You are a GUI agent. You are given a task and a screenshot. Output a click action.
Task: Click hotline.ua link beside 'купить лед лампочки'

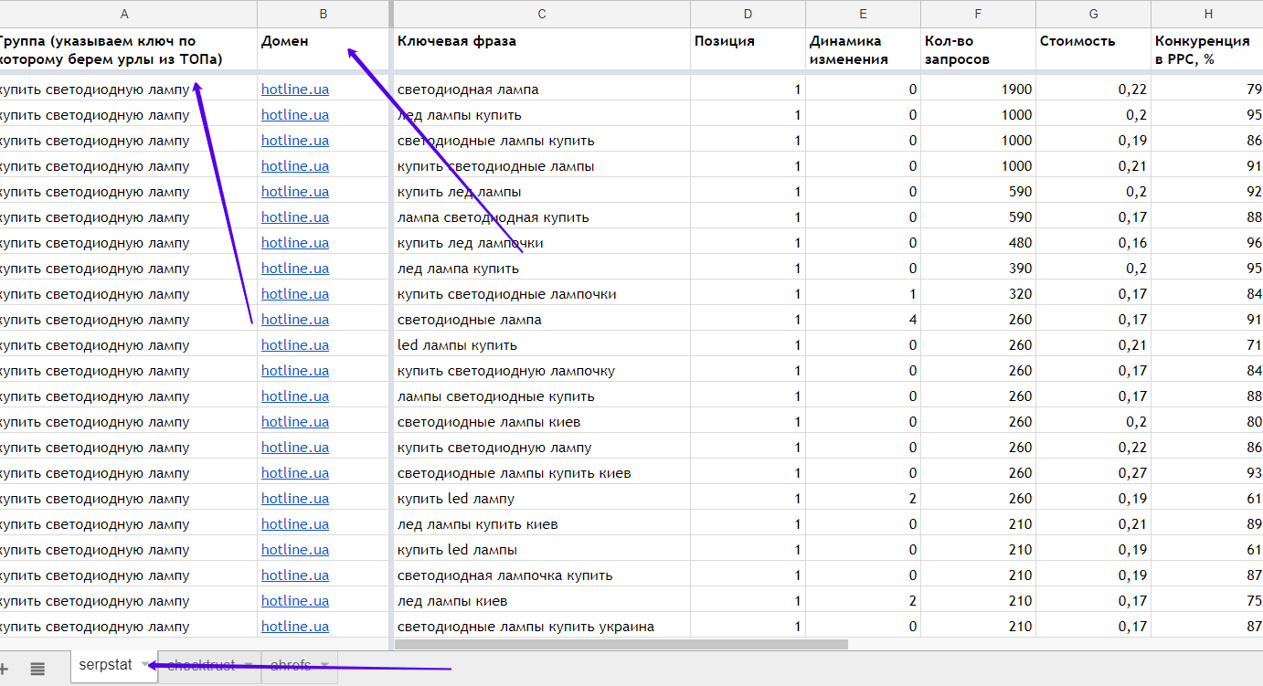pyautogui.click(x=294, y=243)
